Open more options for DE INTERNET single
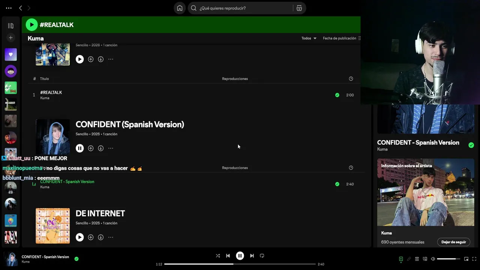This screenshot has width=480, height=270. tap(111, 237)
